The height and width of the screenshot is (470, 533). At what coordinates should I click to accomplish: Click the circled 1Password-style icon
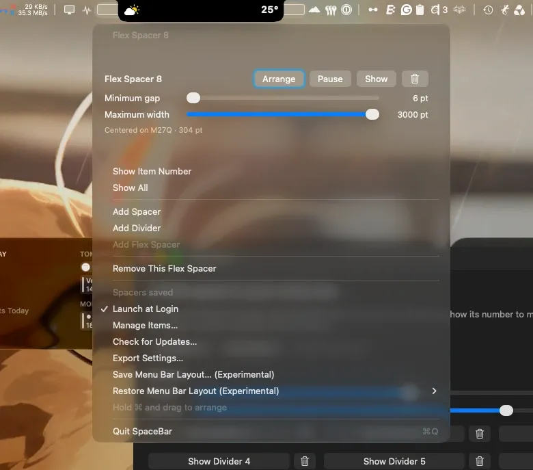(346, 10)
